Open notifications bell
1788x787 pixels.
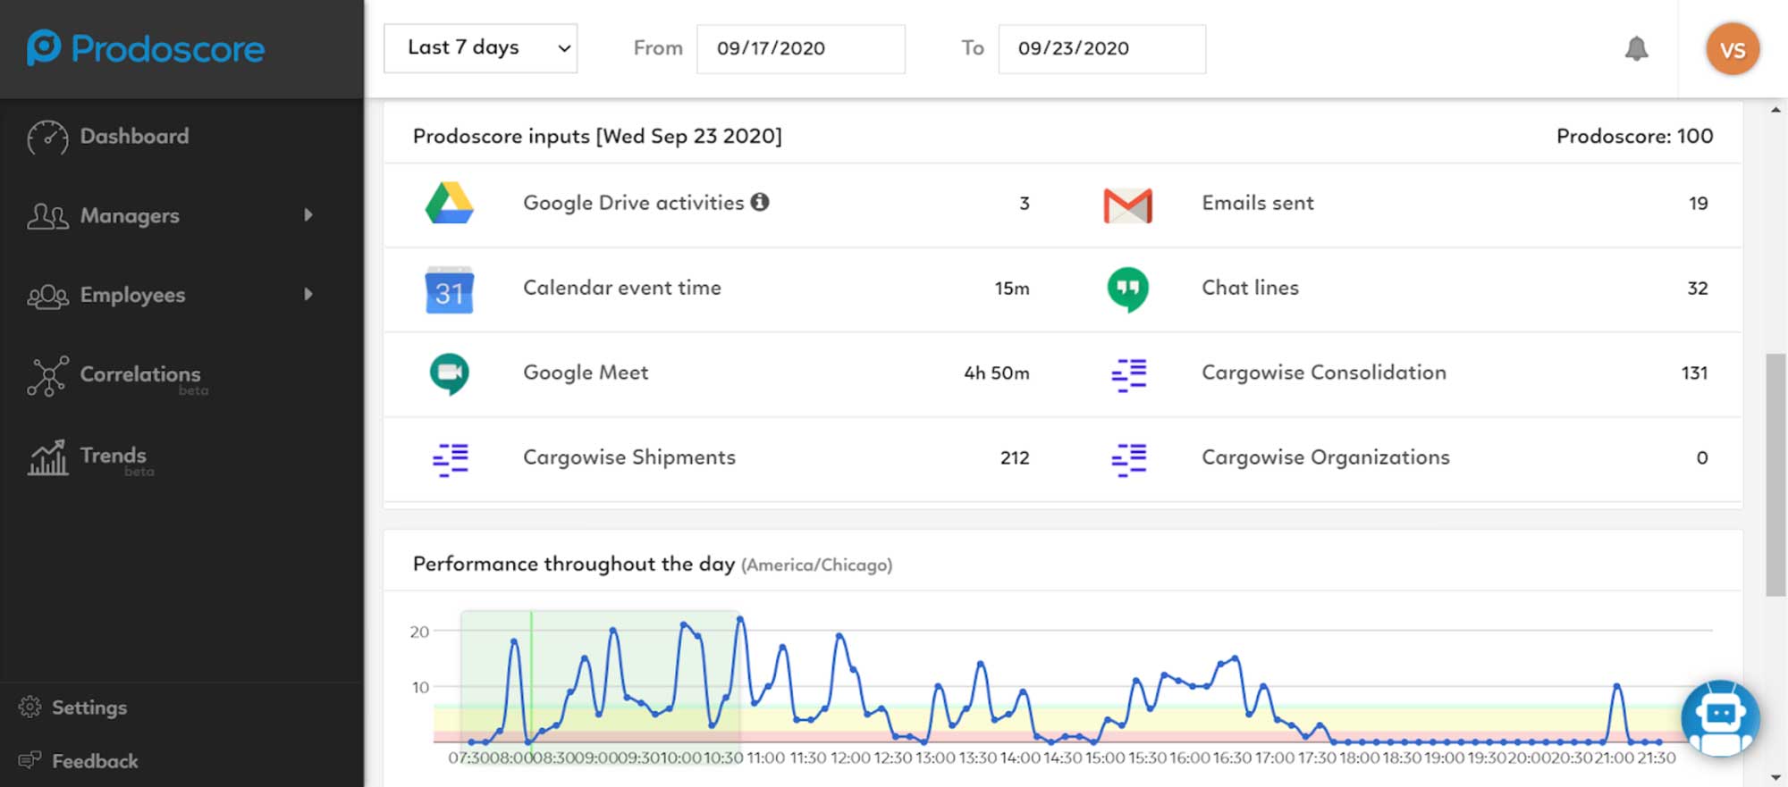(x=1636, y=48)
